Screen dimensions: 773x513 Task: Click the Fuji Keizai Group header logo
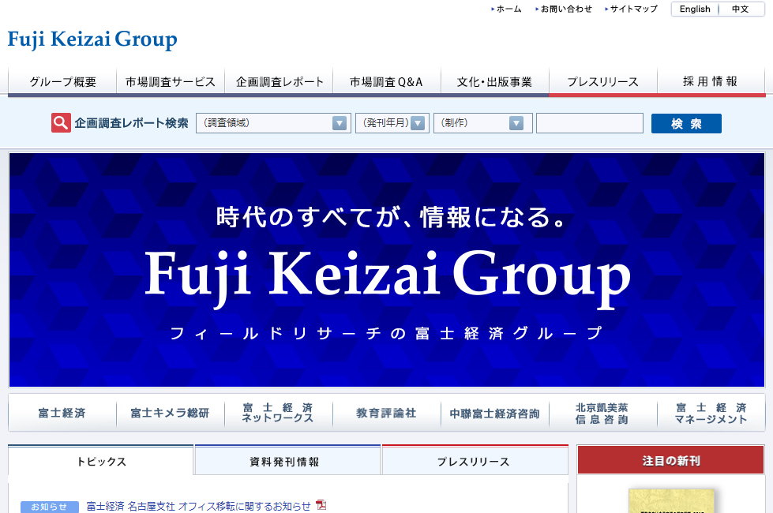click(x=92, y=39)
